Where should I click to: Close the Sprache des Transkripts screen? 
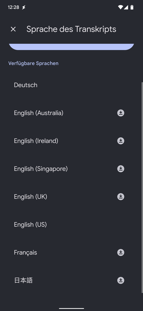[13, 29]
